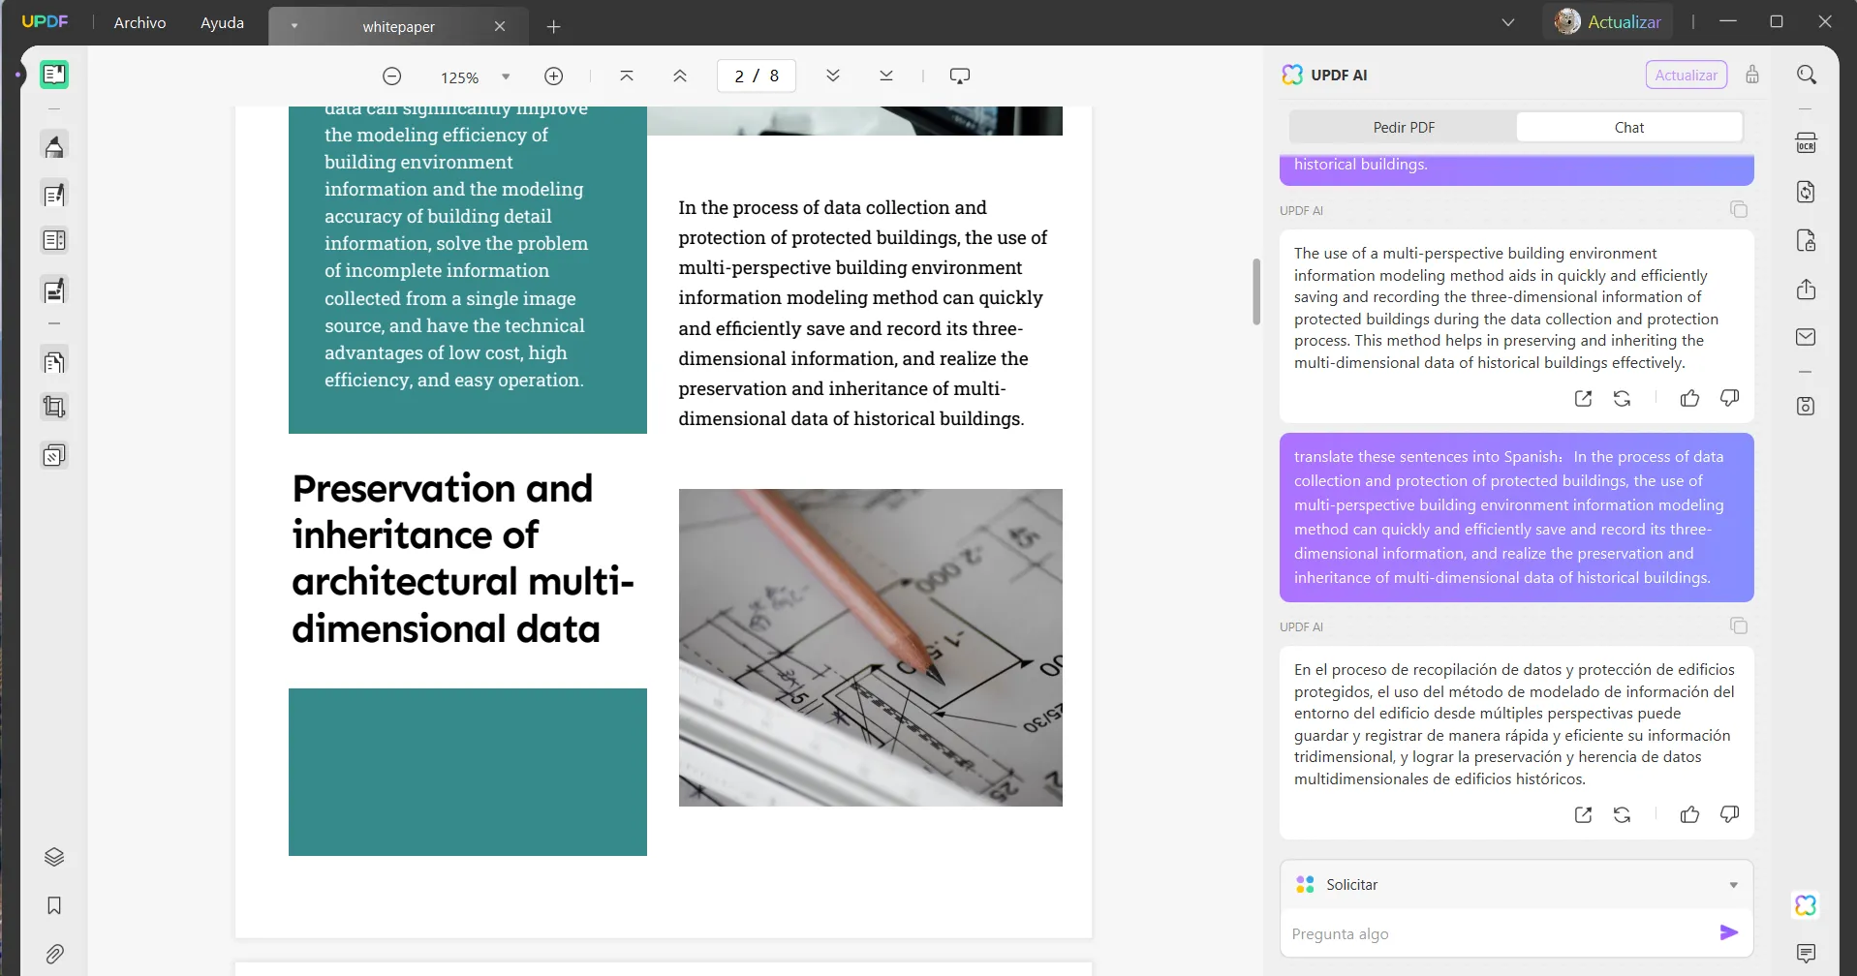Click the lock icon beside Actualizar in AI panel

pos(1752,75)
